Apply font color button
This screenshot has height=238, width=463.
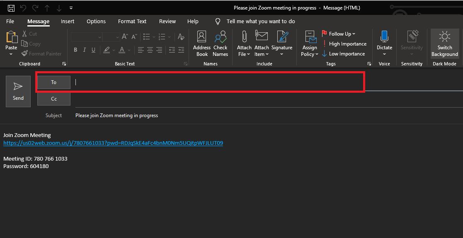tap(122, 50)
